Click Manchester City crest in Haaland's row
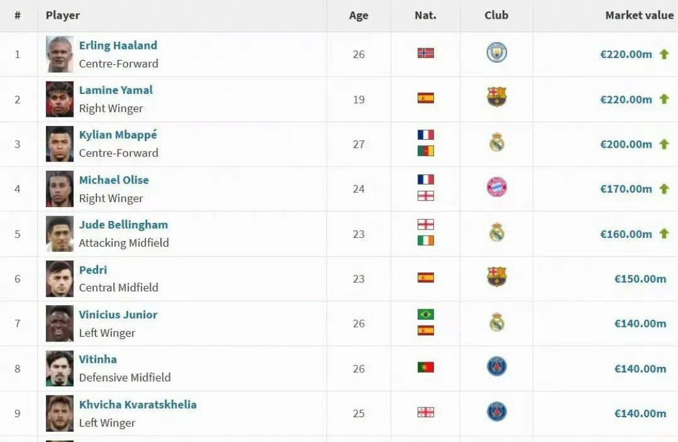678x442 pixels. pyautogui.click(x=496, y=53)
